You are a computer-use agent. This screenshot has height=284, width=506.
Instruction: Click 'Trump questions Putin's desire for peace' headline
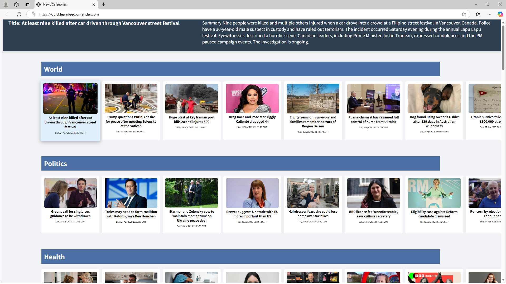131,122
